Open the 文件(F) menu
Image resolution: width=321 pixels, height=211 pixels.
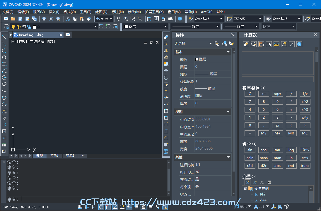pyautogui.click(x=8, y=12)
